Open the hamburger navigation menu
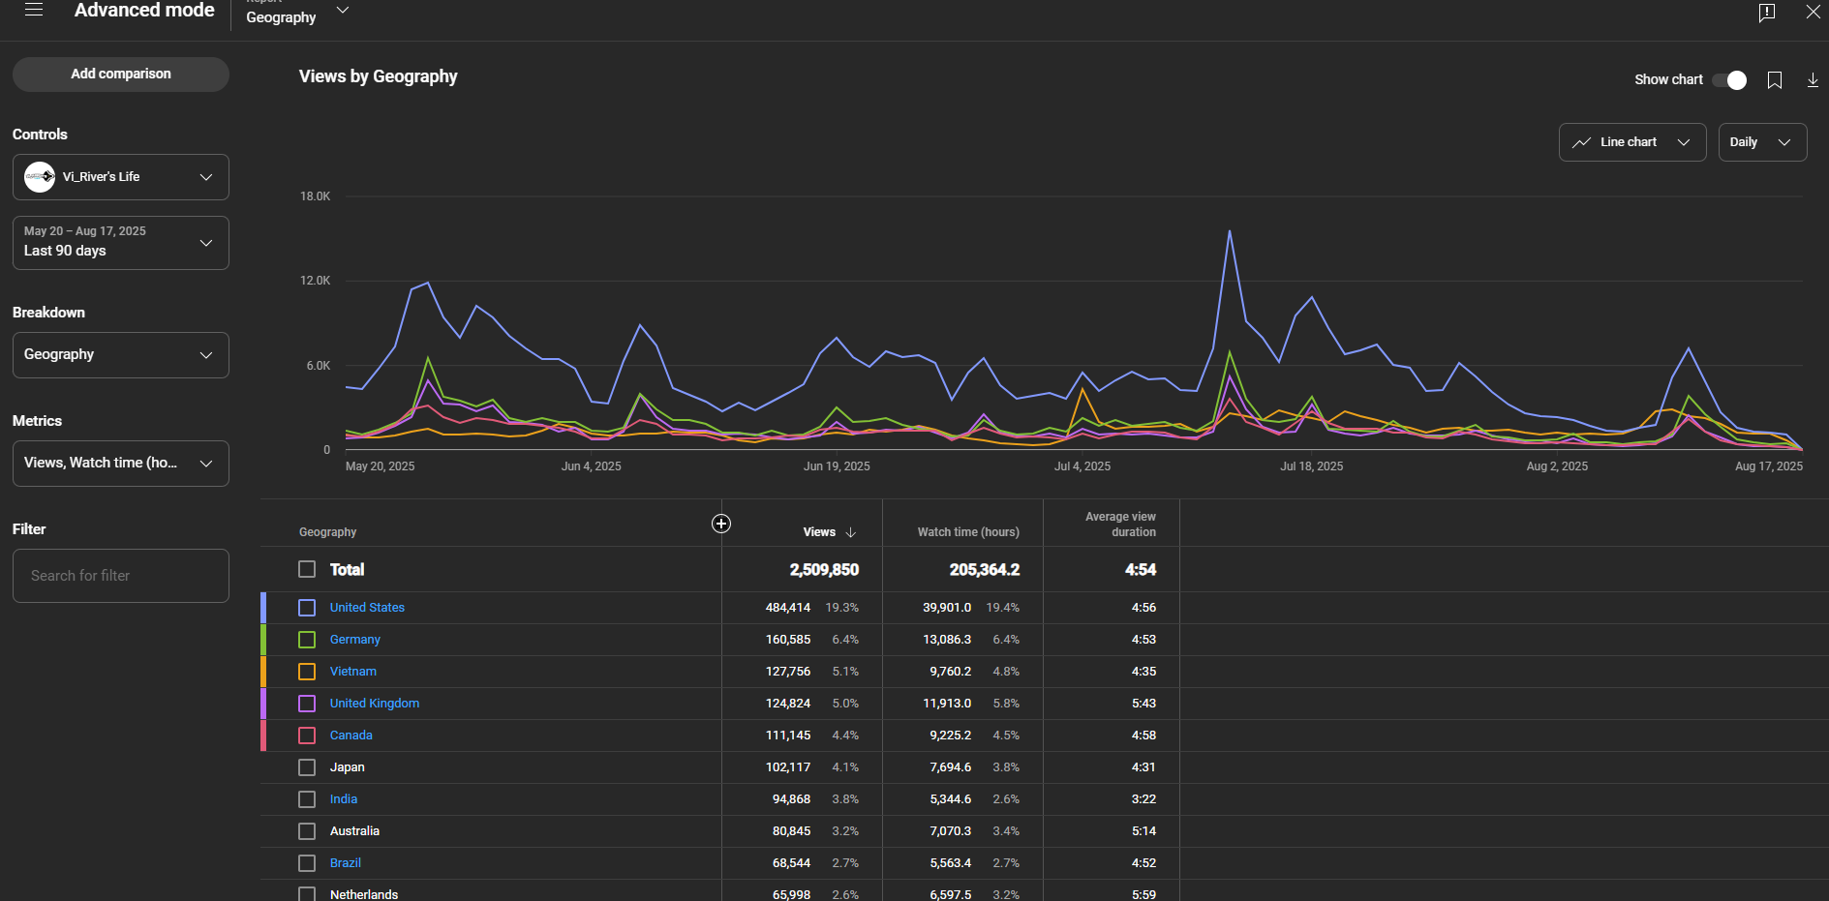The image size is (1829, 901). coord(34,10)
